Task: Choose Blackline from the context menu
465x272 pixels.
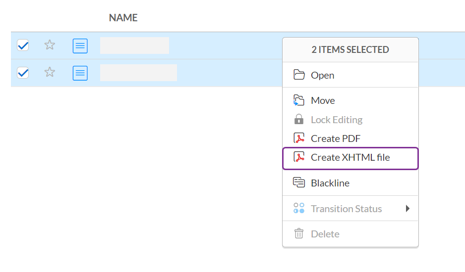Action: [350, 183]
